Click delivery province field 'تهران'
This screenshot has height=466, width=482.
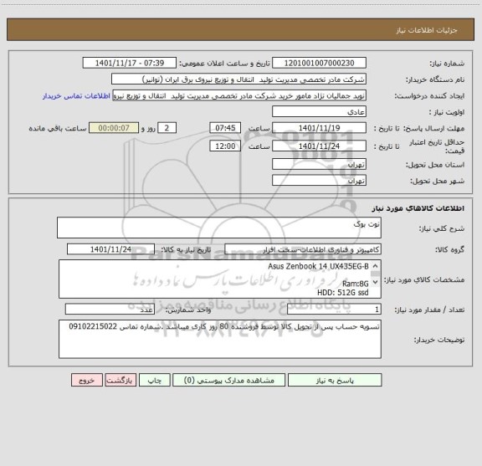tap(319, 165)
